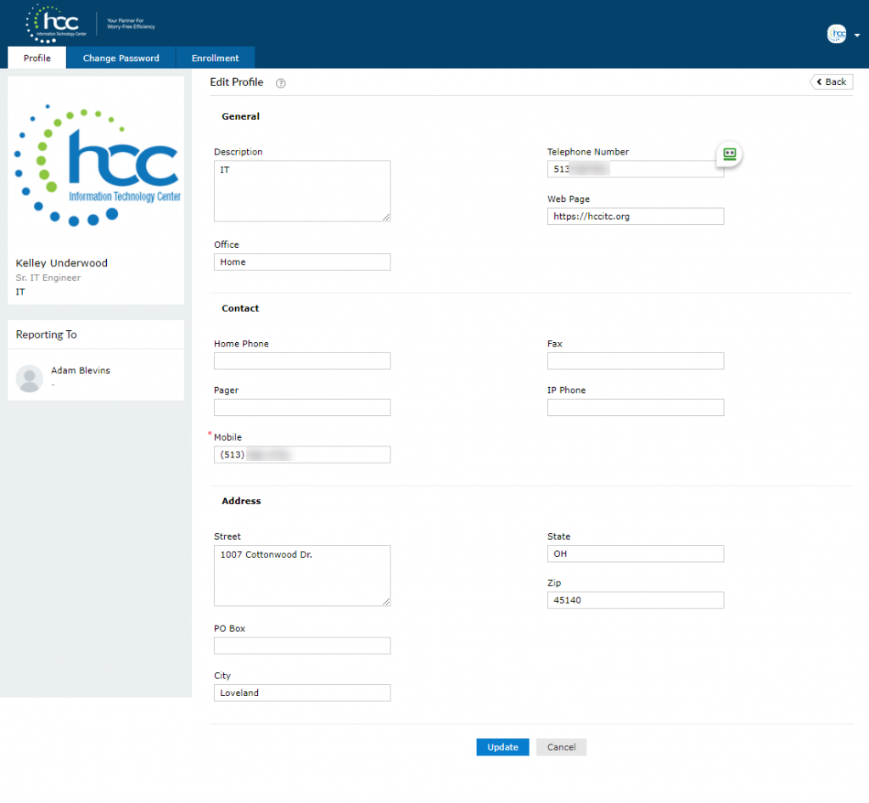Click the IP Phone field

tap(636, 407)
